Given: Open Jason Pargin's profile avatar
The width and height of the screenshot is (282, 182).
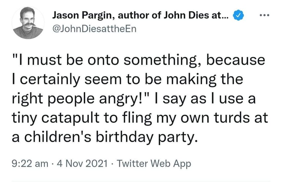Looking at the screenshot, I should pos(28,23).
